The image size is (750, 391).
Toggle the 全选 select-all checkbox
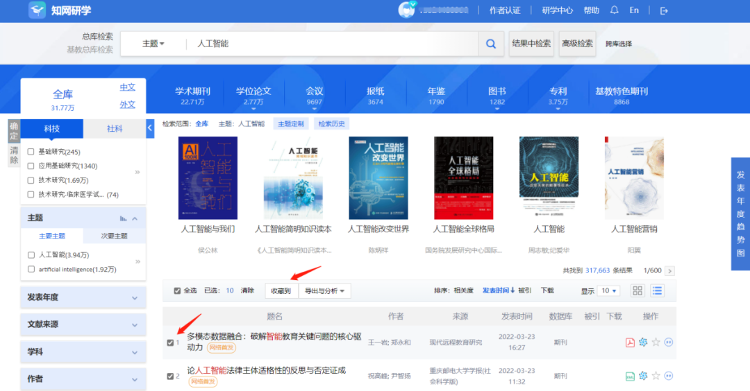[x=178, y=290]
